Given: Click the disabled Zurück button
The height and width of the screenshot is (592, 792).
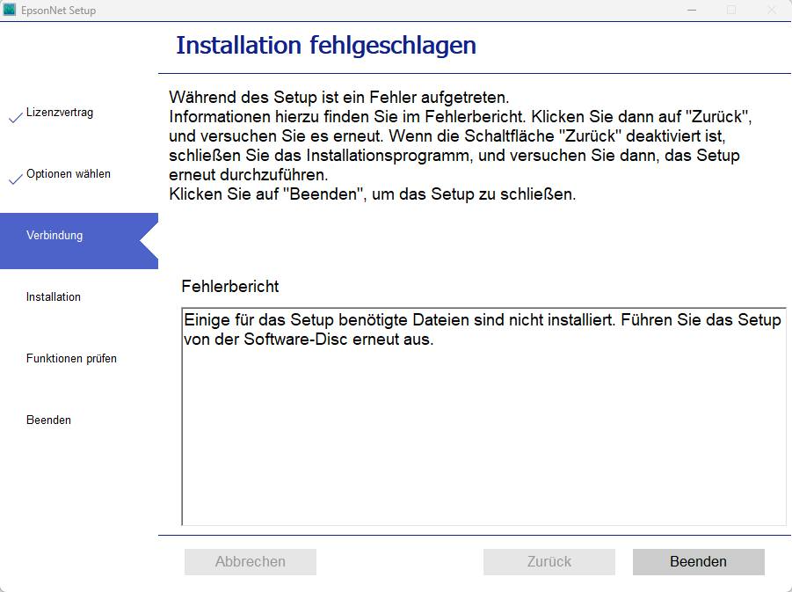Looking at the screenshot, I should pos(549,562).
